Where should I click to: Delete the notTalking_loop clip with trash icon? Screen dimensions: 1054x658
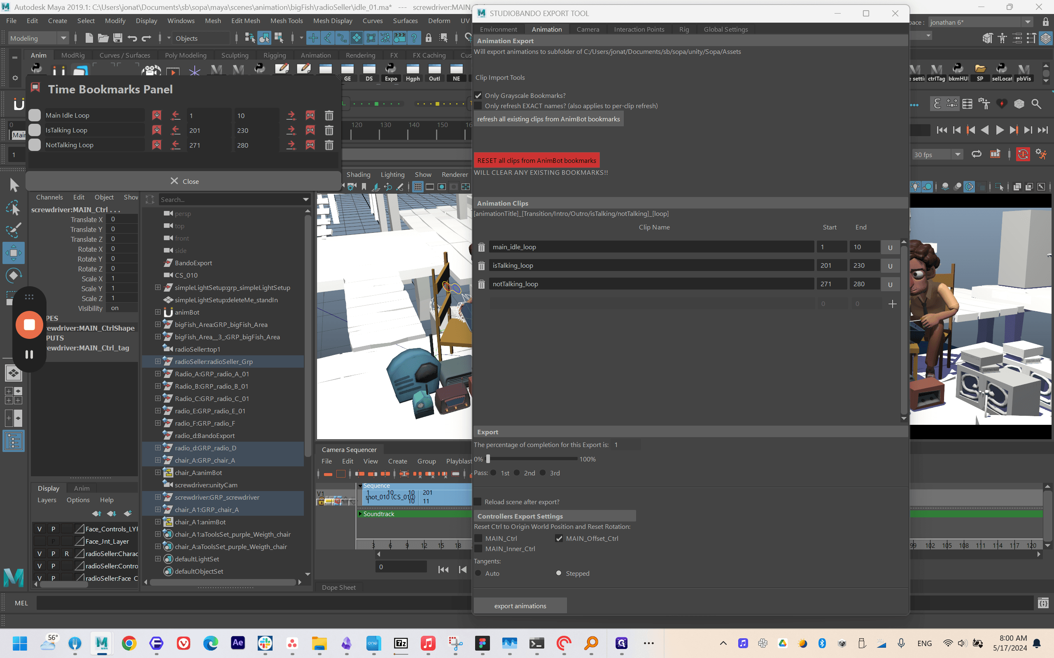tap(481, 284)
